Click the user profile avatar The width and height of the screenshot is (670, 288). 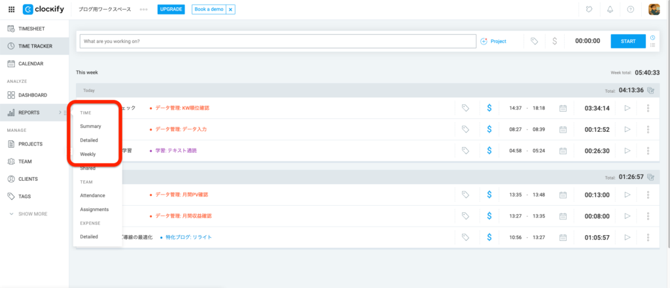click(x=654, y=9)
